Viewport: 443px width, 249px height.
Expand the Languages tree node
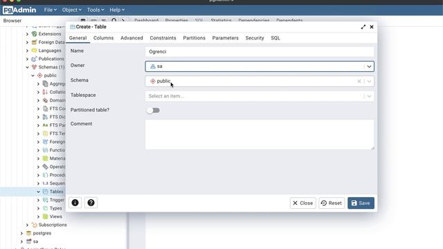27,50
